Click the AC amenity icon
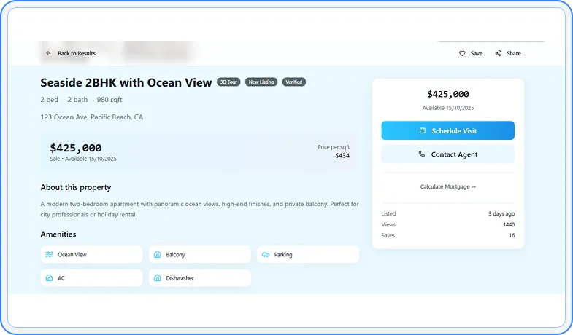The height and width of the screenshot is (335, 573). (x=49, y=278)
